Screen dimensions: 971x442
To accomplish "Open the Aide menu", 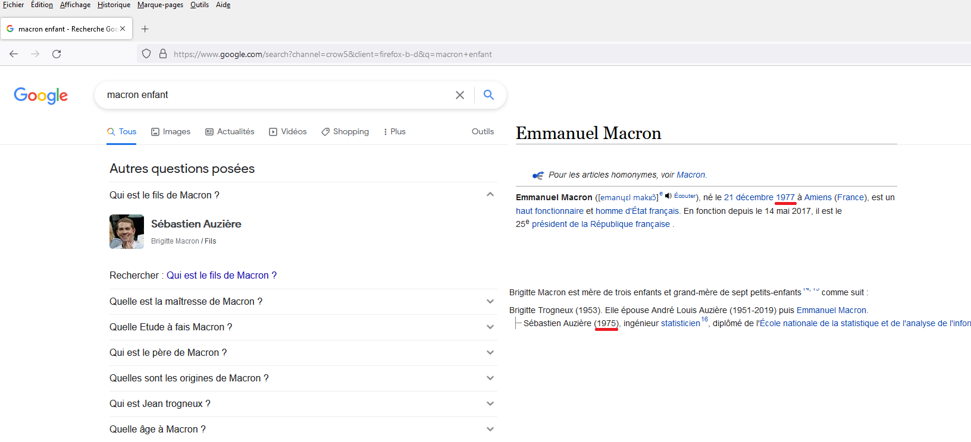I will coord(223,5).
